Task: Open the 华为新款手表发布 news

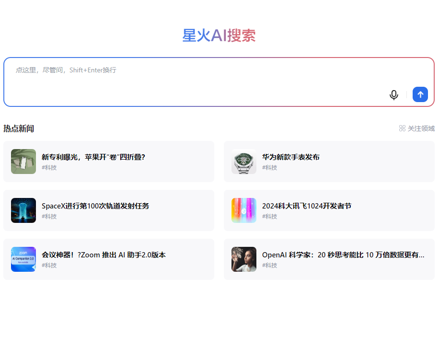Action: coord(329,162)
